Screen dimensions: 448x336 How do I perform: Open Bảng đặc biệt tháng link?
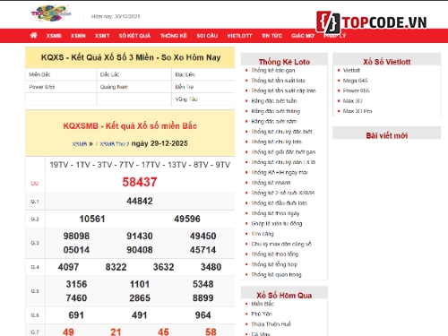coord(275,111)
